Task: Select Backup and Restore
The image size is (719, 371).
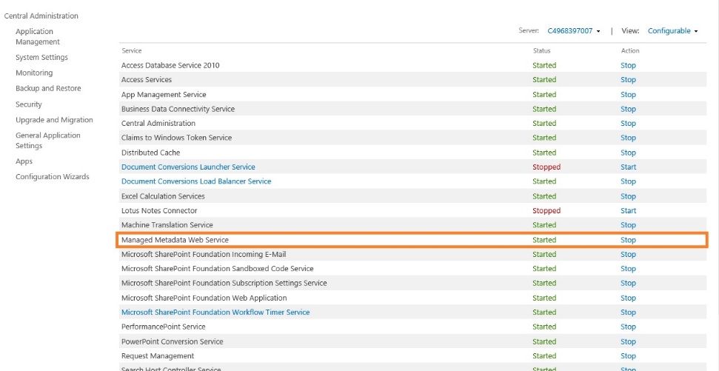Action: [48, 89]
